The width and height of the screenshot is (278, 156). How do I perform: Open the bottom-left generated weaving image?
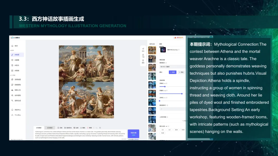73,100
